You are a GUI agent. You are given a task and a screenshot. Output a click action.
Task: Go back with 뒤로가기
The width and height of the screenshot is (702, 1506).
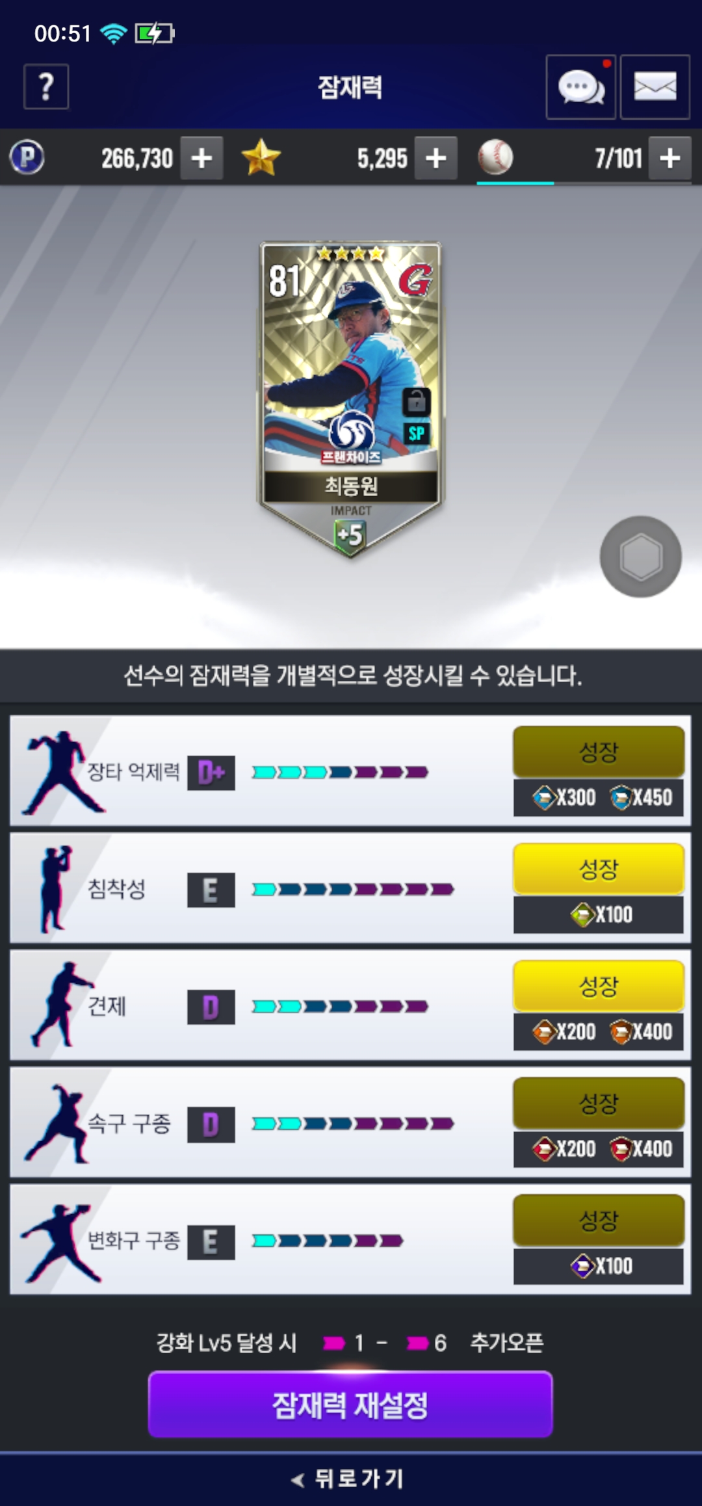(349, 1479)
